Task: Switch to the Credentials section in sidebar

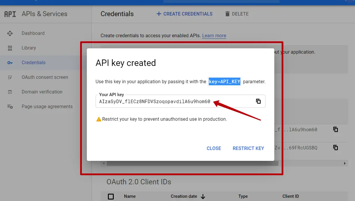Action: [34, 62]
